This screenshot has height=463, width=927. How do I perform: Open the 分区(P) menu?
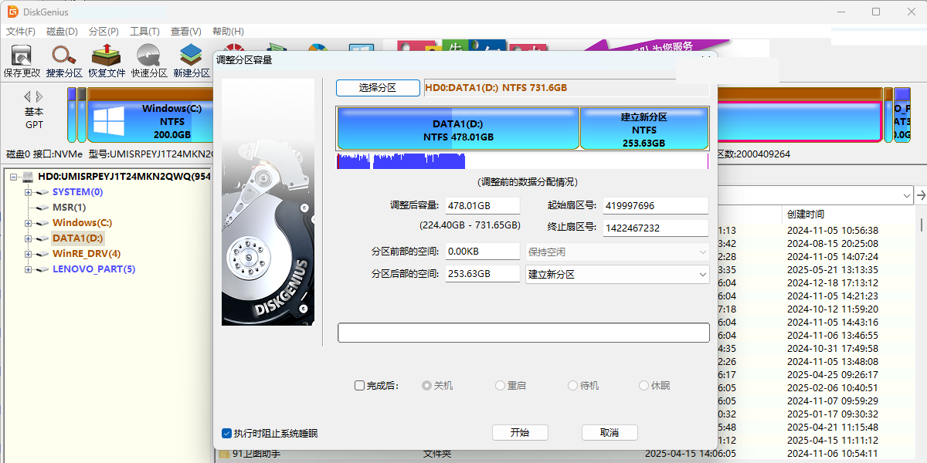(x=104, y=32)
